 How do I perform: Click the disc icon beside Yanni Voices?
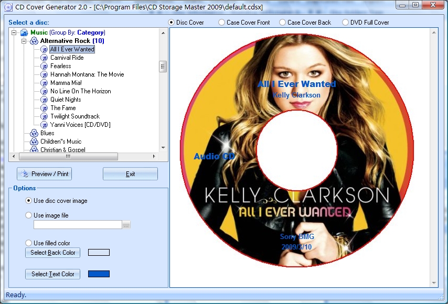pos(44,125)
